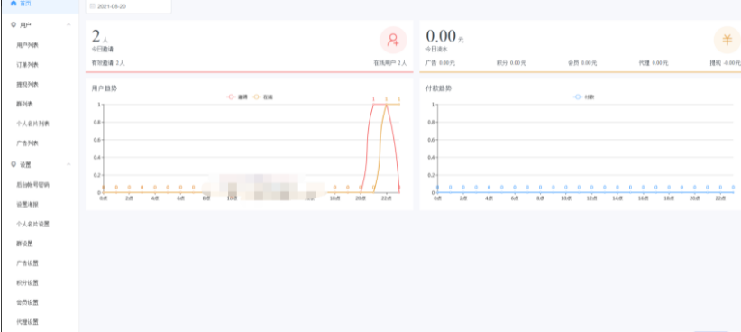Click the orange yen revenue icon

click(727, 40)
